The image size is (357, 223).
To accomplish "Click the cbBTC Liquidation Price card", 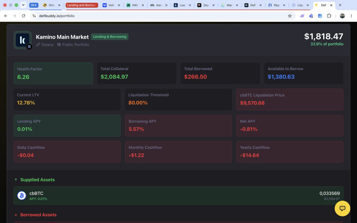I will [290, 99].
